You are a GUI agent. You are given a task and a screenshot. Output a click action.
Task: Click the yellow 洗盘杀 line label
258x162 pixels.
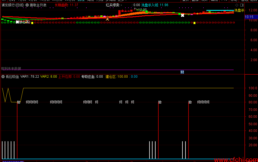coord(239,10)
